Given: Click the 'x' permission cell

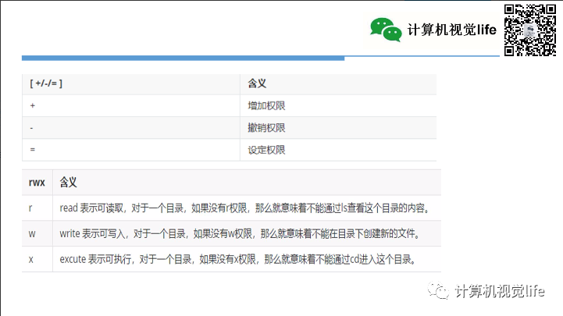Looking at the screenshot, I should (x=37, y=259).
